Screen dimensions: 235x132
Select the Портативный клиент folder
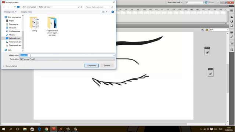(x=52, y=26)
